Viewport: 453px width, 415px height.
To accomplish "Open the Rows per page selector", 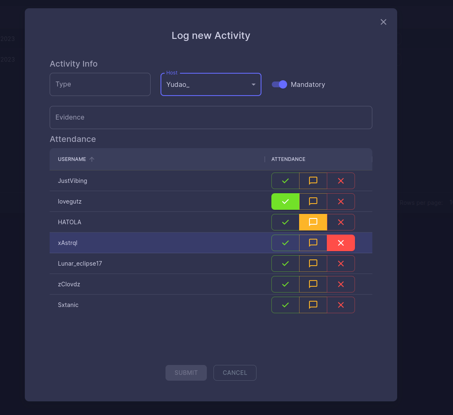I will [x=450, y=203].
